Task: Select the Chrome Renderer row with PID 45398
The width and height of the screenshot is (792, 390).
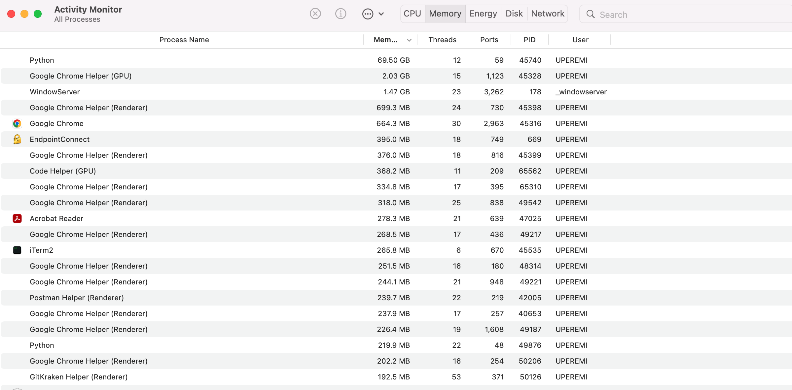Action: [396, 108]
